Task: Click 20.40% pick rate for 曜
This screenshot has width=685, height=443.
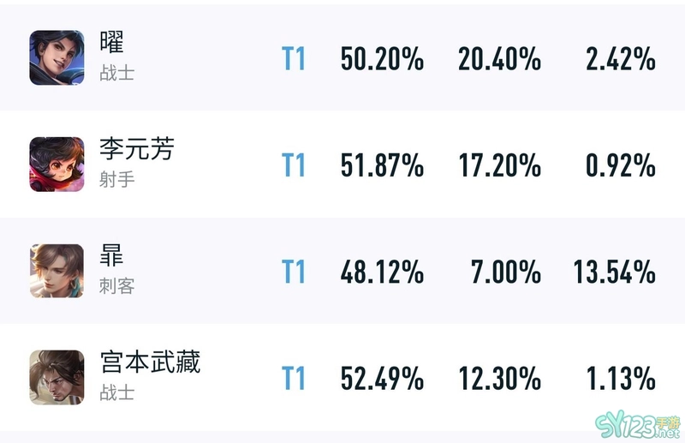Action: 500,58
